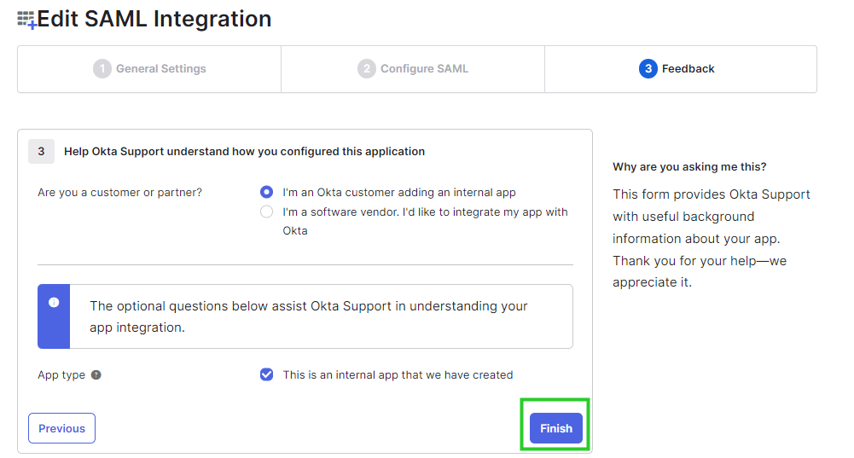This screenshot has height=458, width=854.
Task: Click the software vendor option label text
Action: [x=425, y=221]
